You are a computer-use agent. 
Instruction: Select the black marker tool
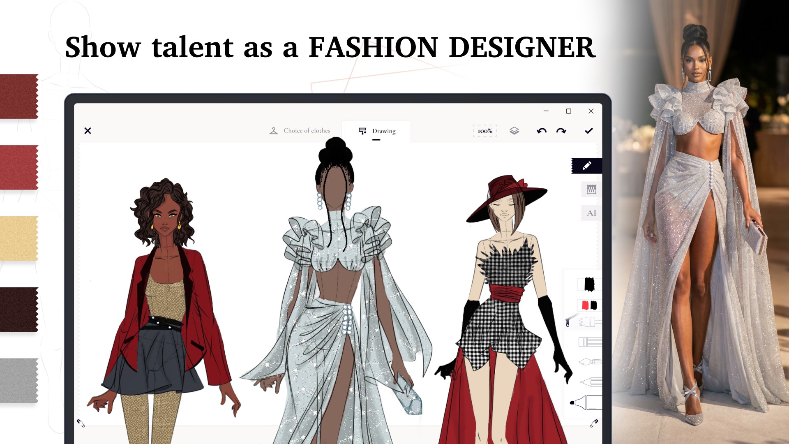586,402
